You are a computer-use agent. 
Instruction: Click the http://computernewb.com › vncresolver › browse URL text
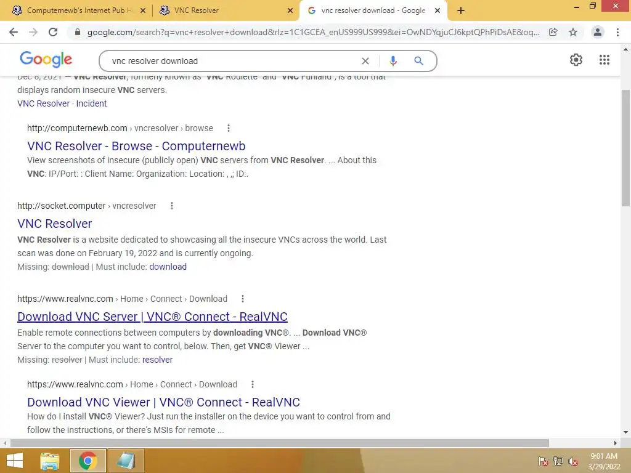(120, 128)
